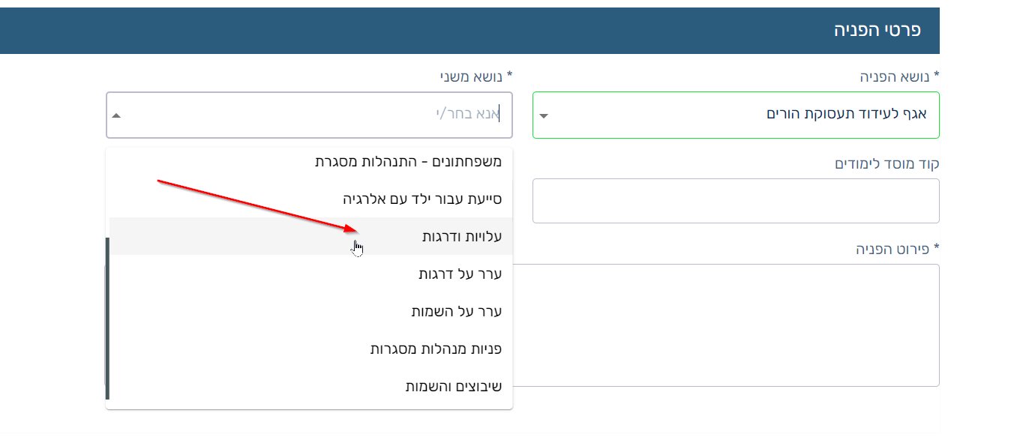Focus the קוד מוסד לימודים input field

point(735,201)
